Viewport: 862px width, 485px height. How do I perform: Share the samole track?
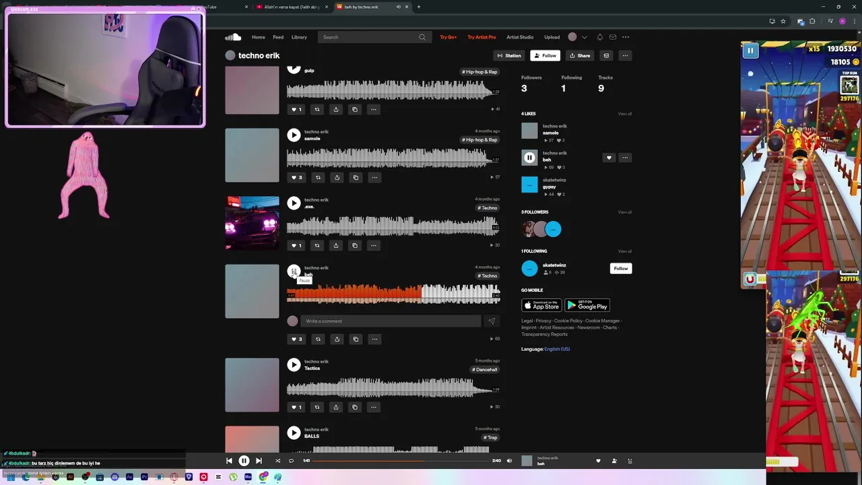[x=337, y=177]
